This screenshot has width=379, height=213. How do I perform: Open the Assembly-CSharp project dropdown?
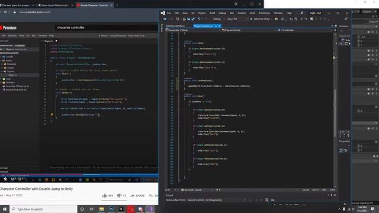tap(193, 30)
